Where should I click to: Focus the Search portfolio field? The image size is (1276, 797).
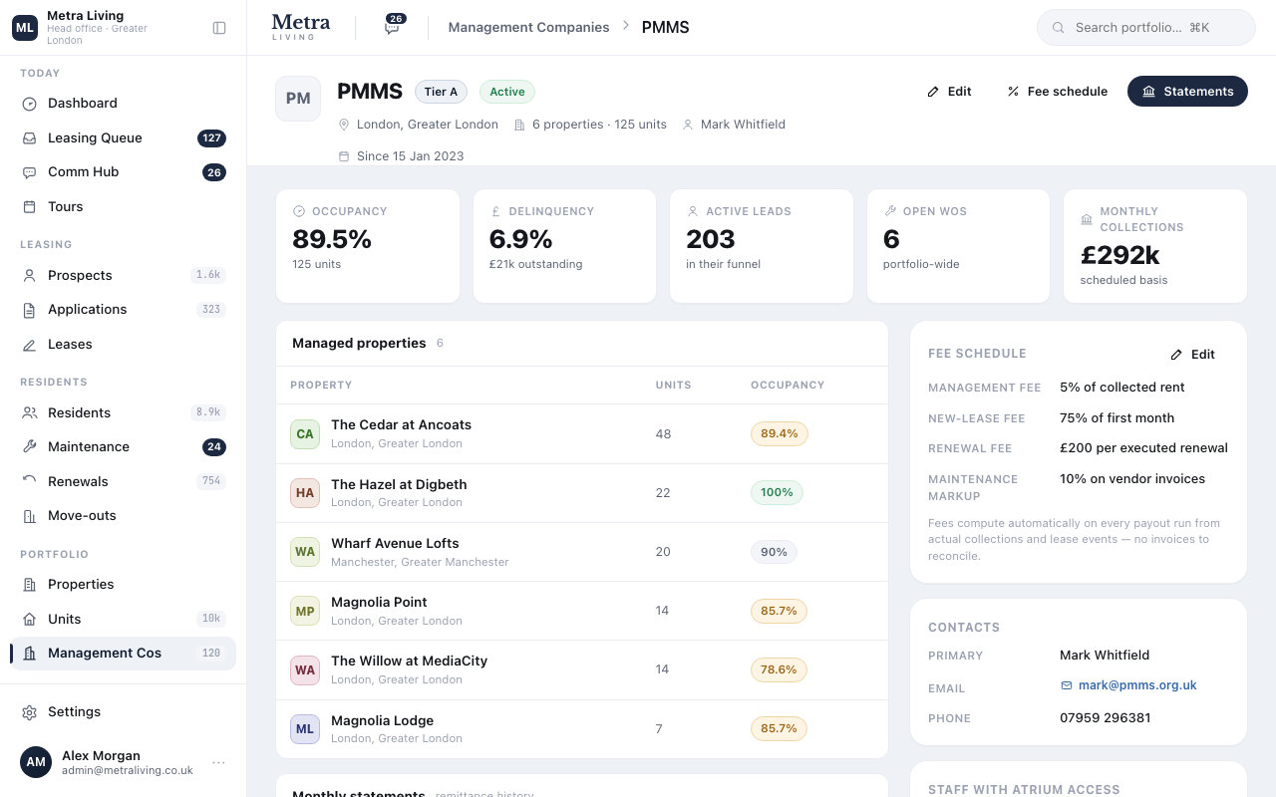[x=1146, y=28]
